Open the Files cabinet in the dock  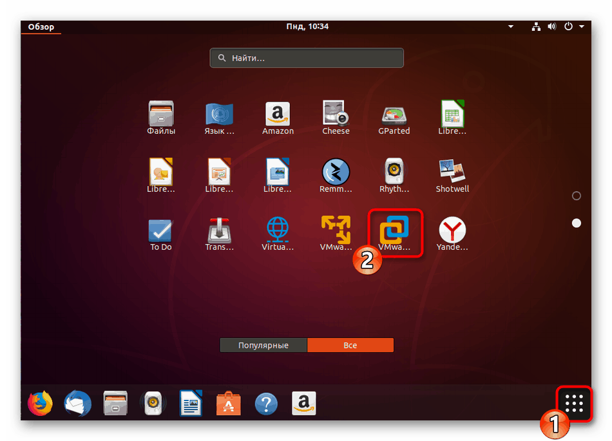coord(115,403)
